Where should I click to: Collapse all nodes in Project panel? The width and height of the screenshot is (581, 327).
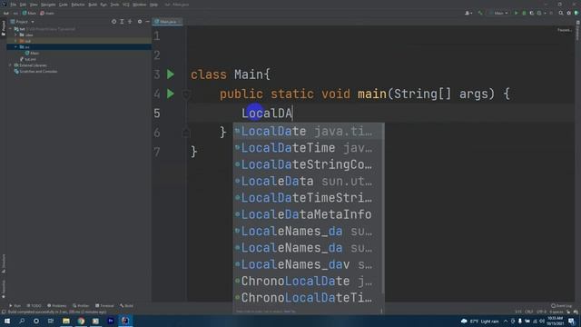coord(130,22)
